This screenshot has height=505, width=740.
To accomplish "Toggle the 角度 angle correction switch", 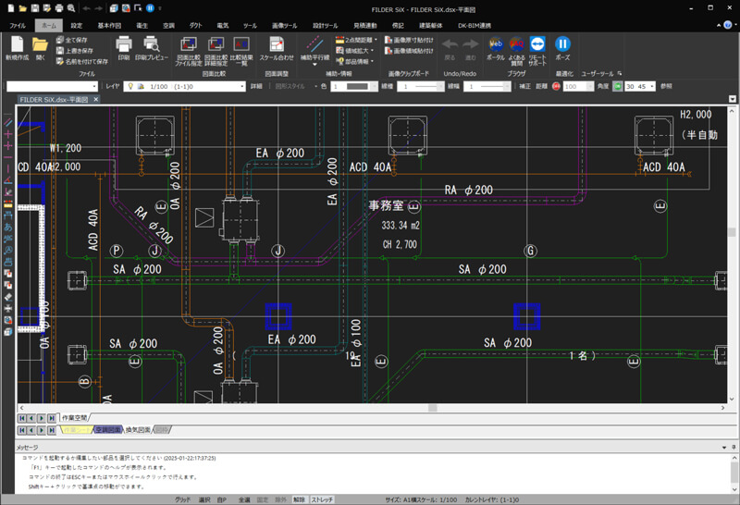I will point(615,86).
